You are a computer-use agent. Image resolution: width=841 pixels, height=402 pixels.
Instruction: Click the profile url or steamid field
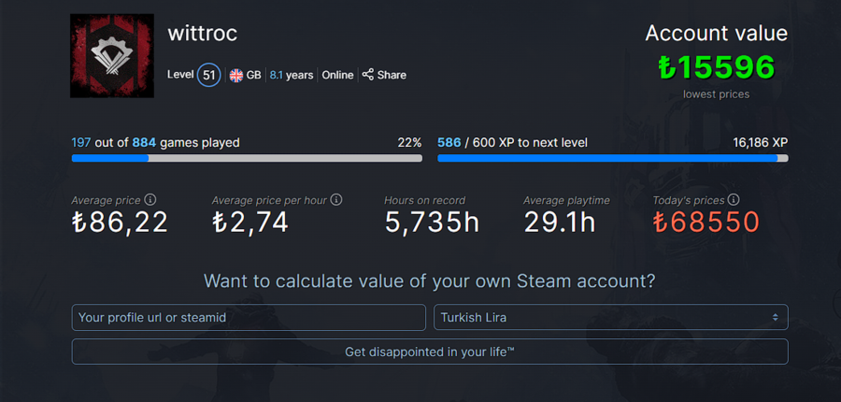pos(249,317)
